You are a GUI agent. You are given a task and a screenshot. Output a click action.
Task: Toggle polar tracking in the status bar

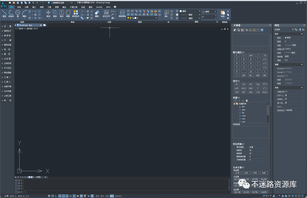[x=60, y=196]
